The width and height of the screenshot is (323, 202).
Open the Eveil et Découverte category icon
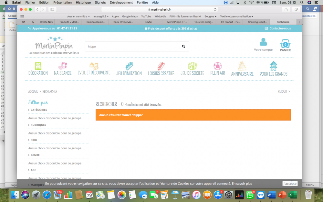click(x=94, y=66)
